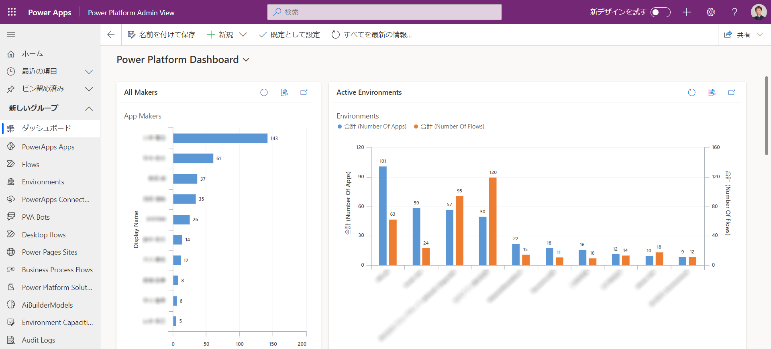Open Business Process Flows in sidebar
771x349 pixels.
[x=50, y=270]
